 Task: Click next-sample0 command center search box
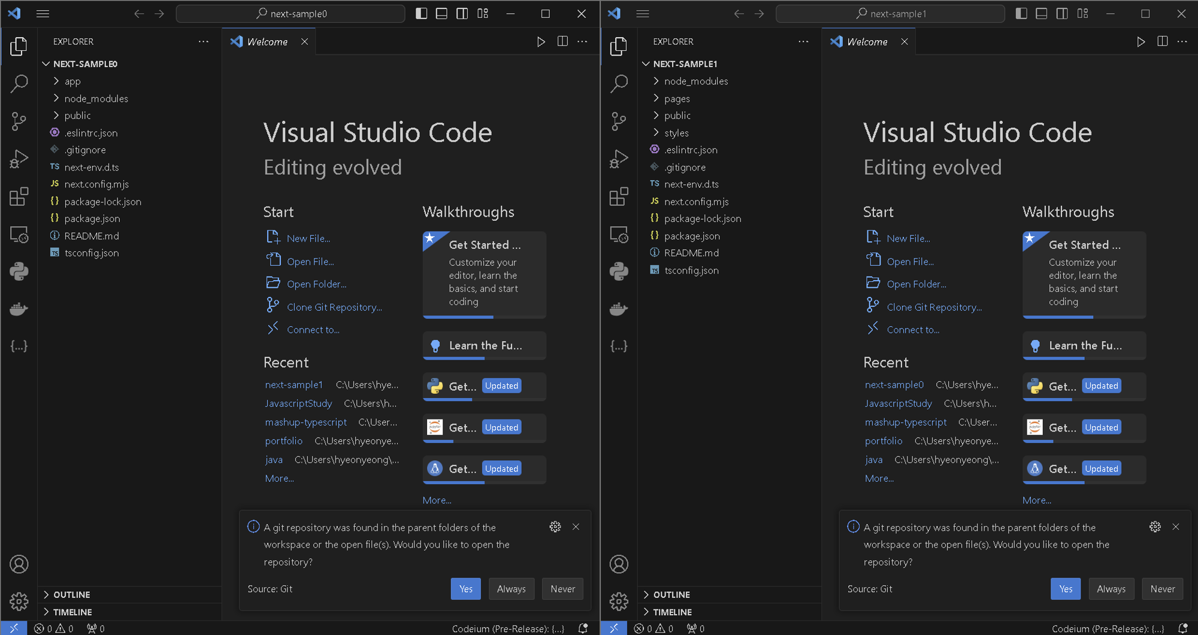(291, 13)
